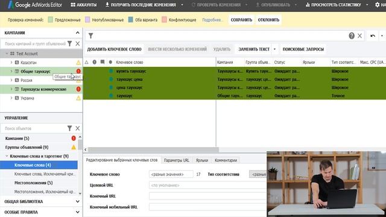Click the Отклонить button

268,20
